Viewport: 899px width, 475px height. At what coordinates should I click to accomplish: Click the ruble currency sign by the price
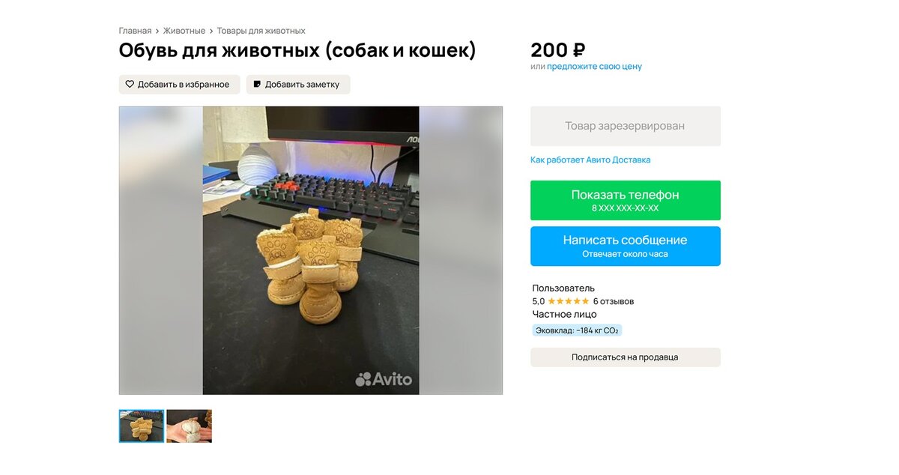coord(578,50)
